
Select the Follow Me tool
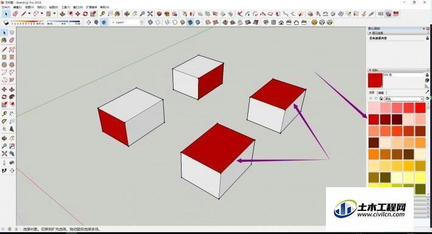(x=12, y=97)
